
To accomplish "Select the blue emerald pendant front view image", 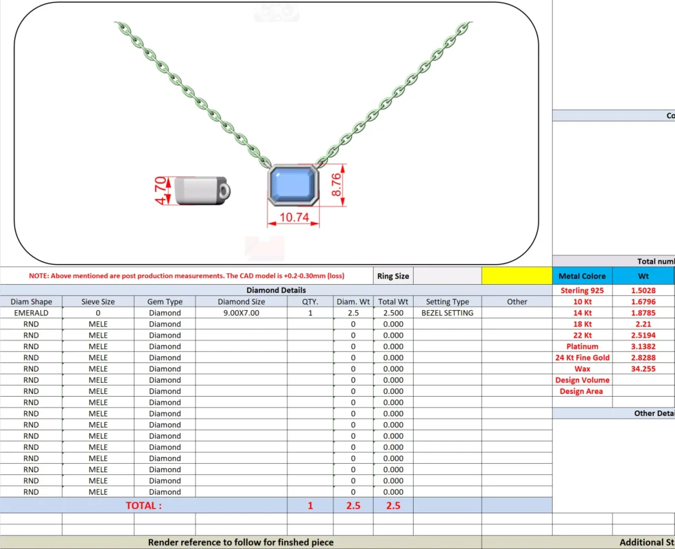I will tap(293, 185).
